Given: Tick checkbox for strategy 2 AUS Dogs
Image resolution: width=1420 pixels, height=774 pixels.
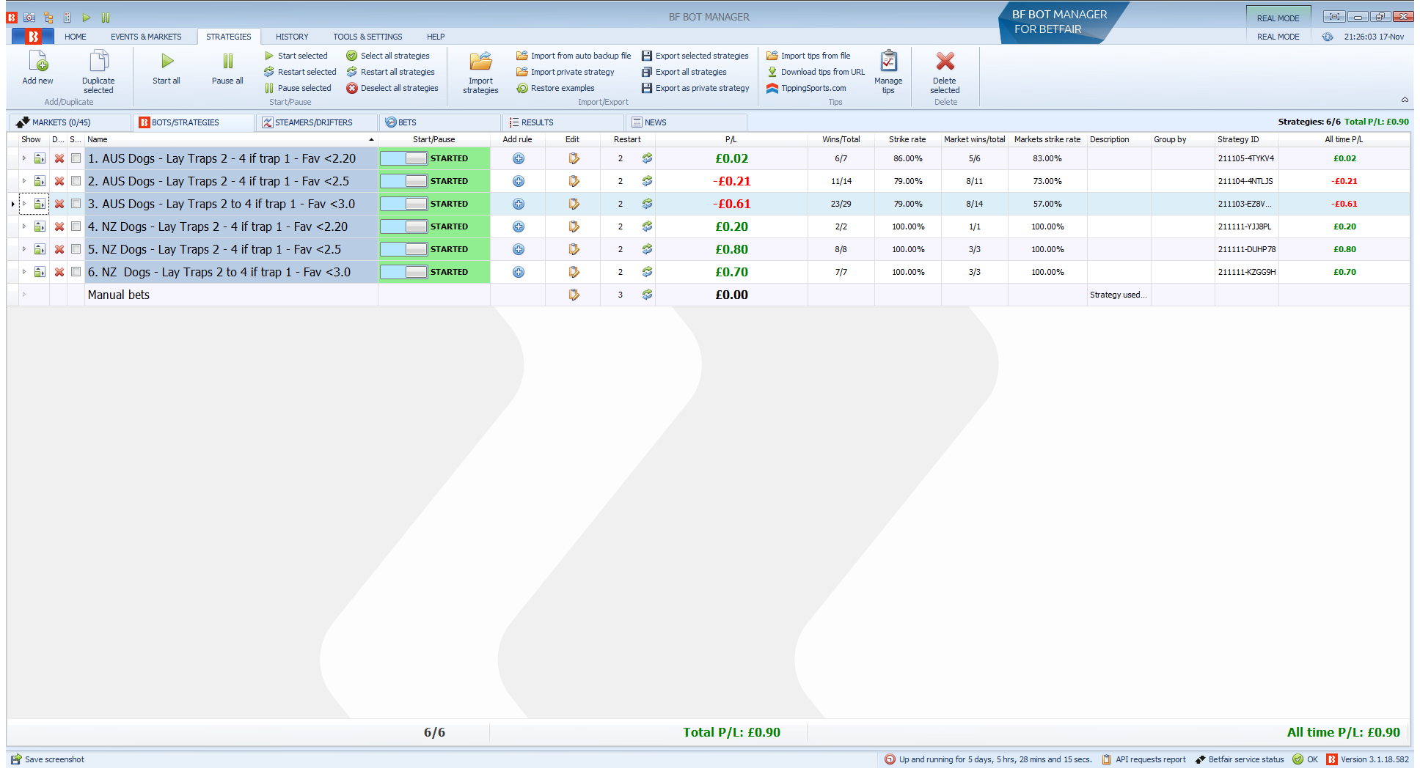Looking at the screenshot, I should tap(76, 181).
